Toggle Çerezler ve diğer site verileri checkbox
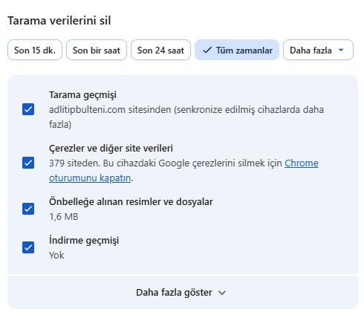The height and width of the screenshot is (315, 364). coord(28,163)
